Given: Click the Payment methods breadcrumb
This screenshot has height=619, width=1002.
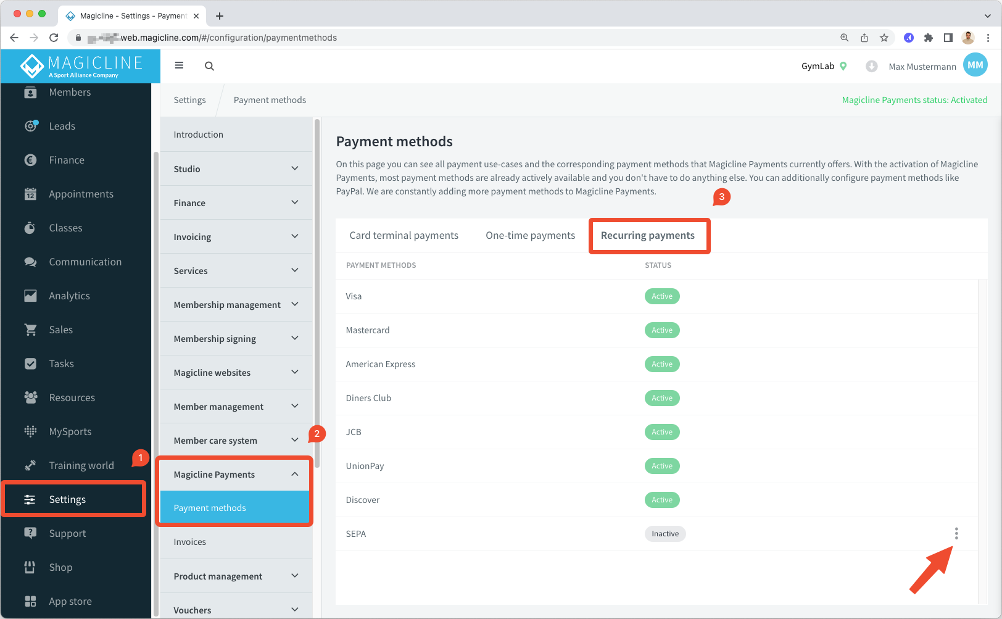Looking at the screenshot, I should [x=270, y=100].
